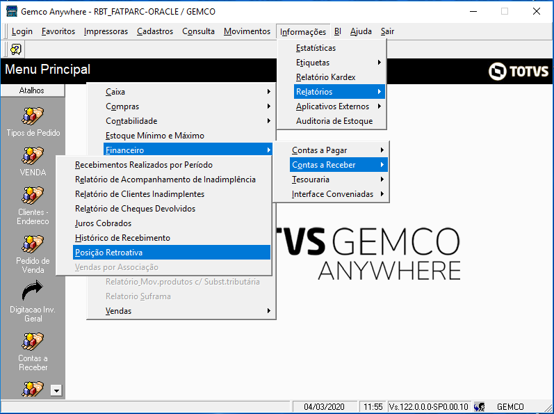
Task: Open the Movimentos menu
Action: pos(247,31)
